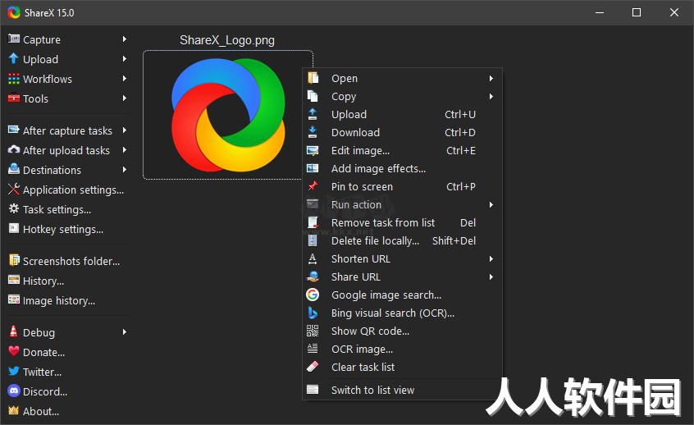Image resolution: width=694 pixels, height=425 pixels.
Task: Click the Hotkey settings icon
Action: point(14,228)
